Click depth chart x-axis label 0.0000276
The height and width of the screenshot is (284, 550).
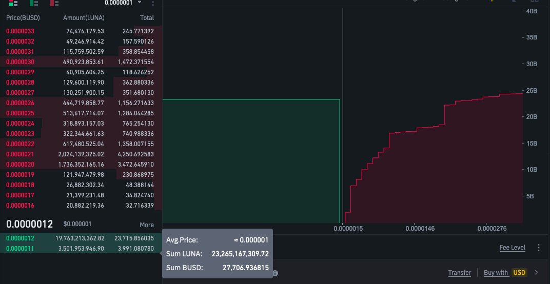(492, 229)
